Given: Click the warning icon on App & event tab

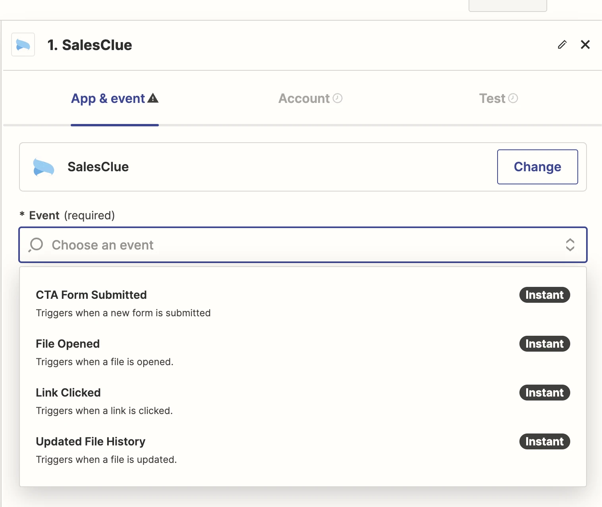Looking at the screenshot, I should (153, 98).
